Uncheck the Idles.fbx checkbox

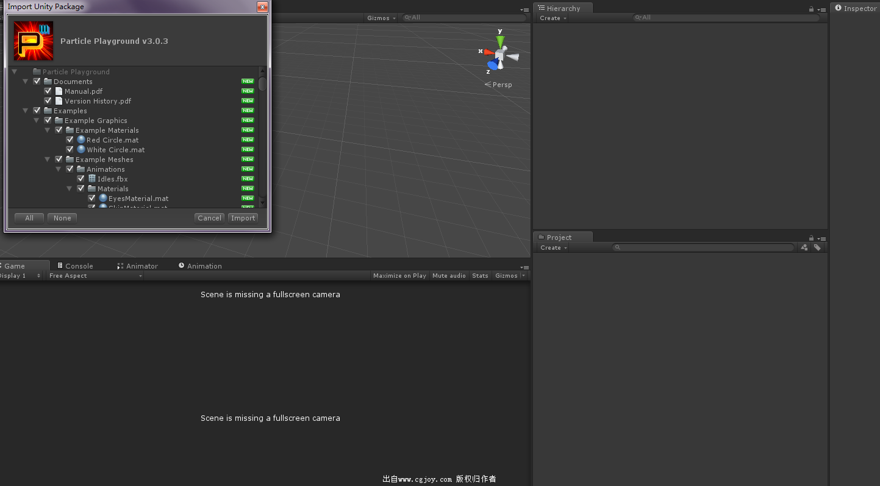pos(80,178)
